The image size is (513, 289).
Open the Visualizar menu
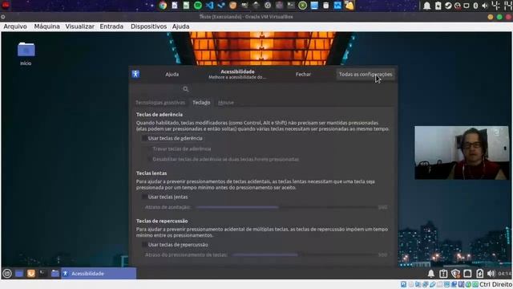click(x=80, y=26)
